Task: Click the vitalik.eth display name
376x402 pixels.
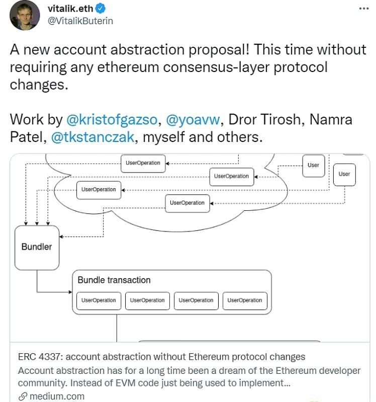Action: click(x=69, y=9)
